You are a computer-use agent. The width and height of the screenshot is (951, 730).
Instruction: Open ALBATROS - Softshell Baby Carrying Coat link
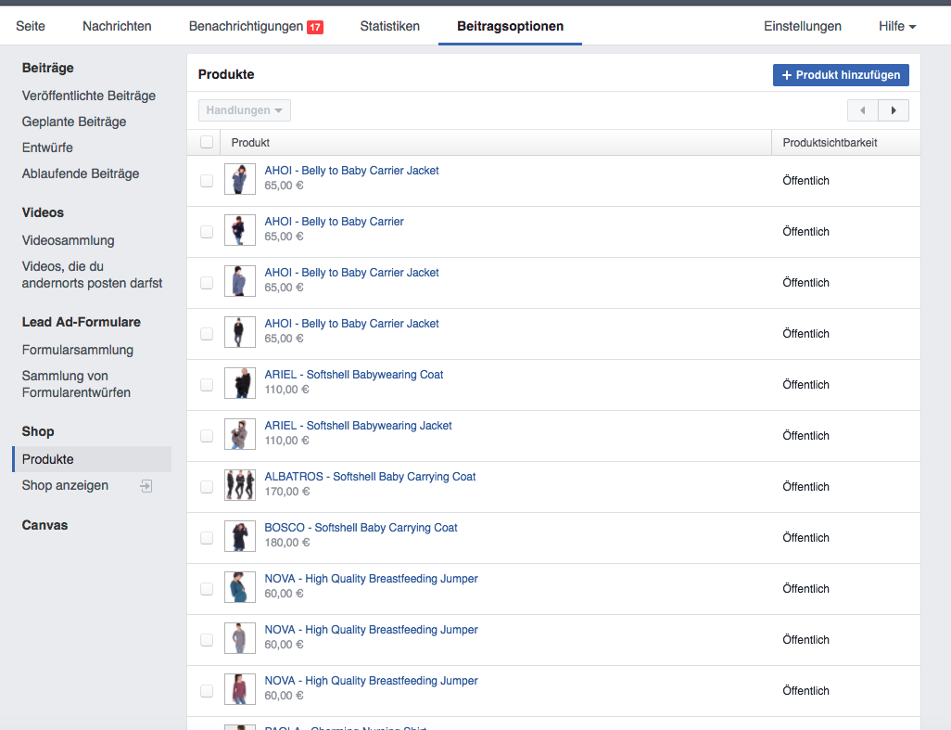pyautogui.click(x=370, y=477)
